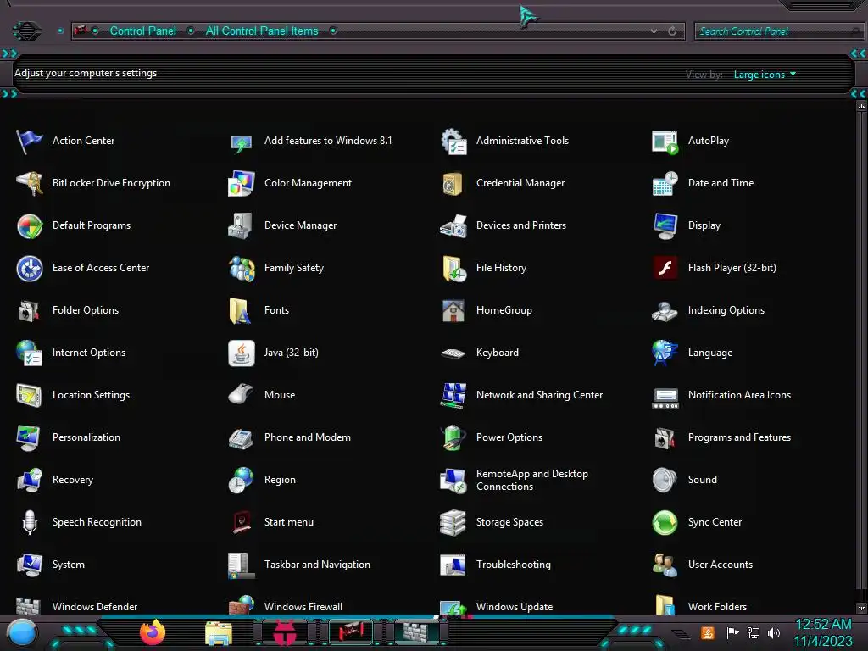Open the Action Center flag icon
868x651 pixels.
pos(30,142)
